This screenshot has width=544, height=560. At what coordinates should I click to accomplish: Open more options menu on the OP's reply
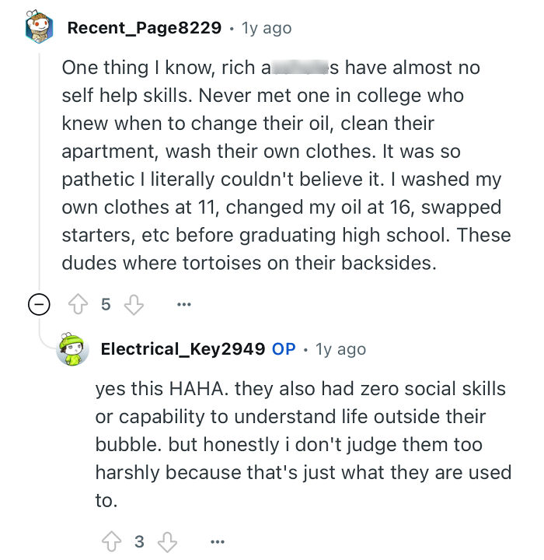(218, 540)
